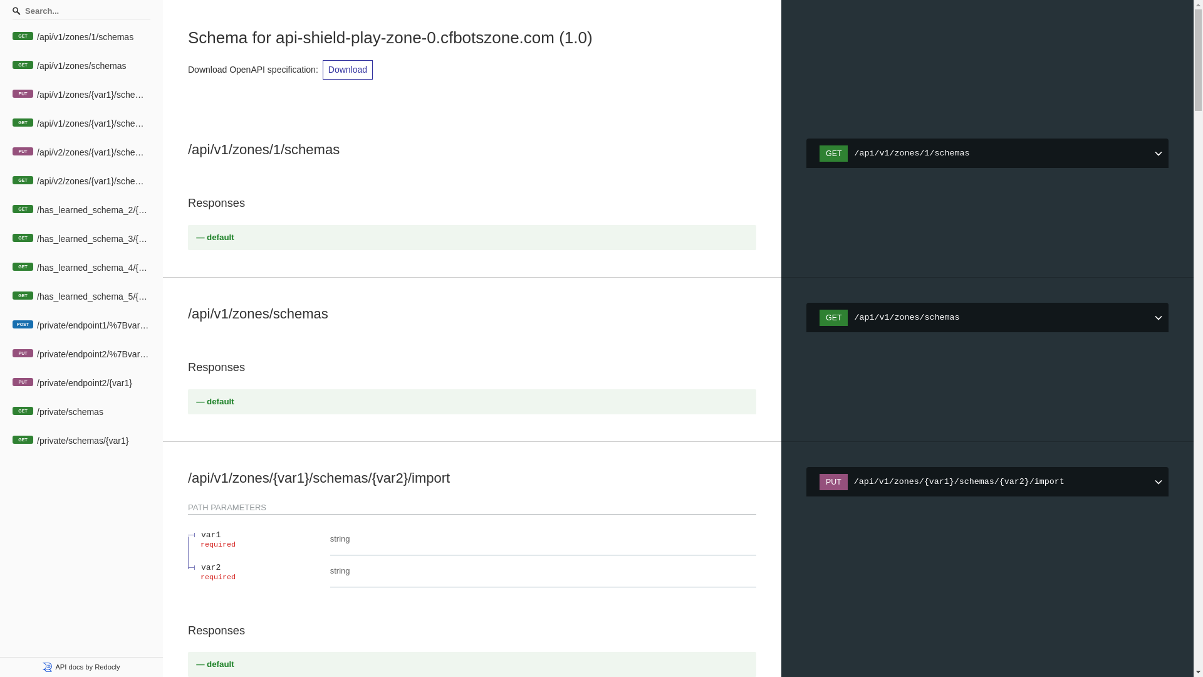Expand default response under /api/v1/zones/schemas
Image resolution: width=1203 pixels, height=677 pixels.
tap(472, 402)
